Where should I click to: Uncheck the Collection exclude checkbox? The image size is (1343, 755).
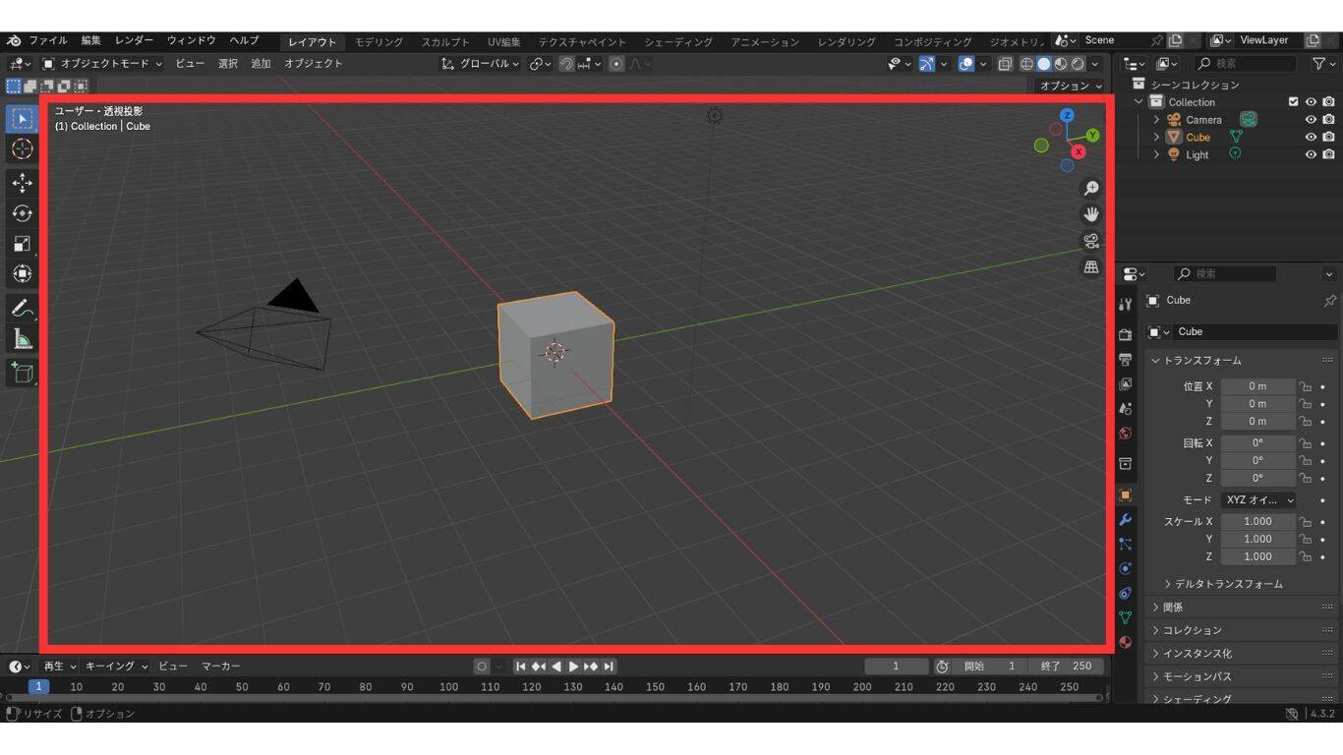[1294, 102]
